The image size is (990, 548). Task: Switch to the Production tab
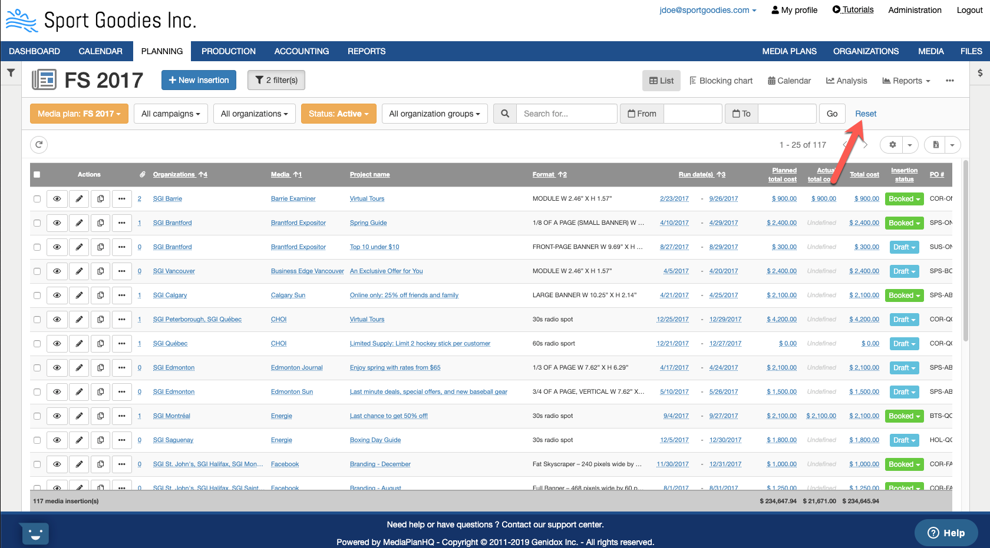point(228,51)
